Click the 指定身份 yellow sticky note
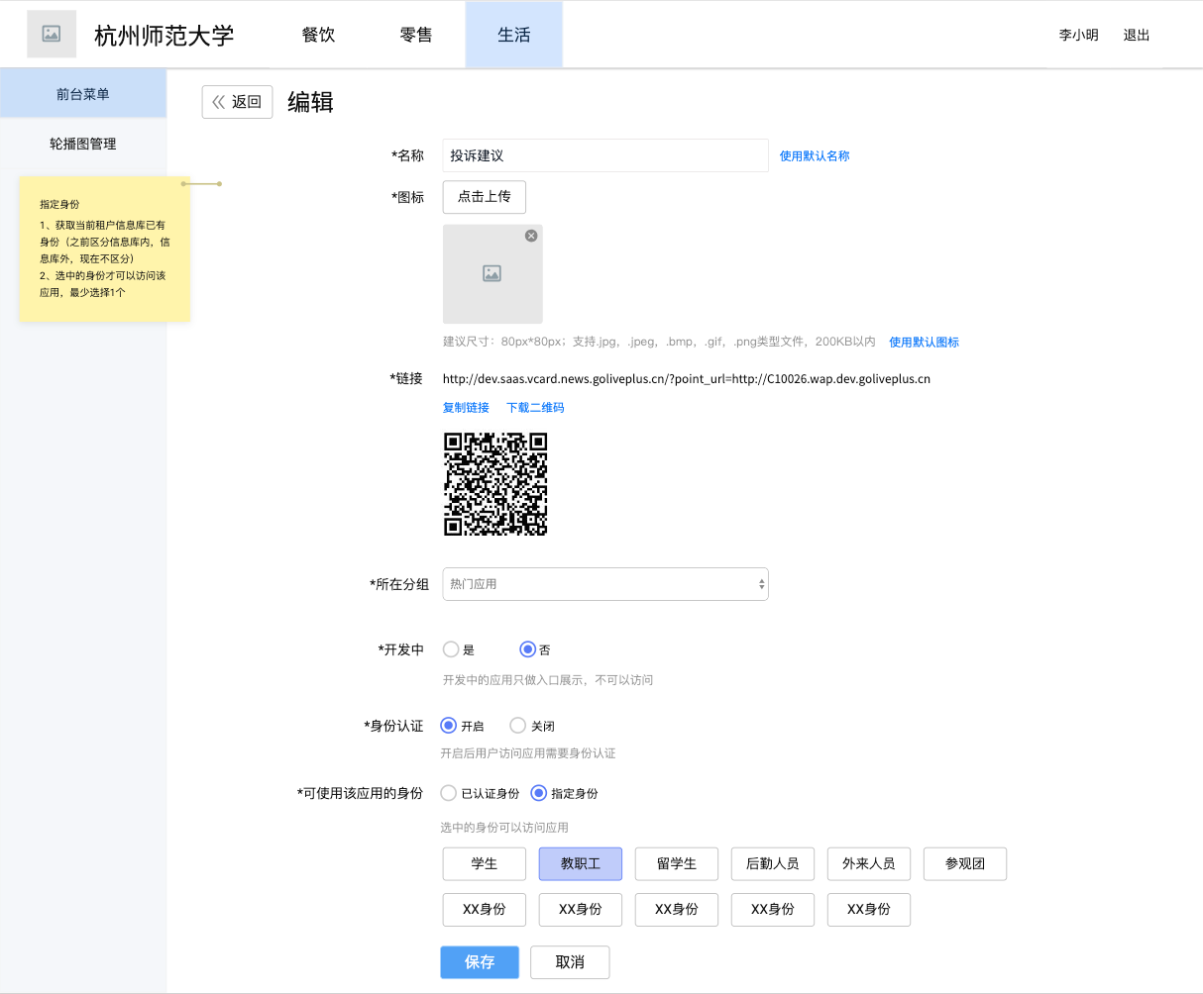1203x994 pixels. coord(104,248)
